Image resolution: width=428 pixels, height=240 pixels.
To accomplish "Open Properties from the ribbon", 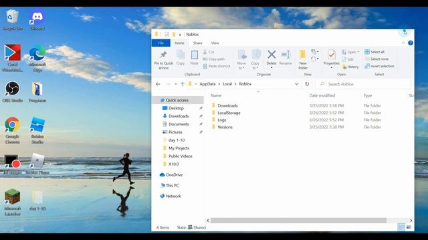I will pos(332,58).
